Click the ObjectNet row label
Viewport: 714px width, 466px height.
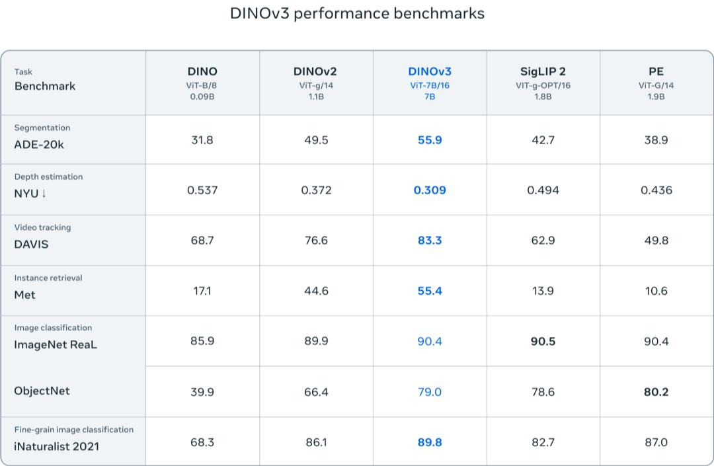click(42, 391)
